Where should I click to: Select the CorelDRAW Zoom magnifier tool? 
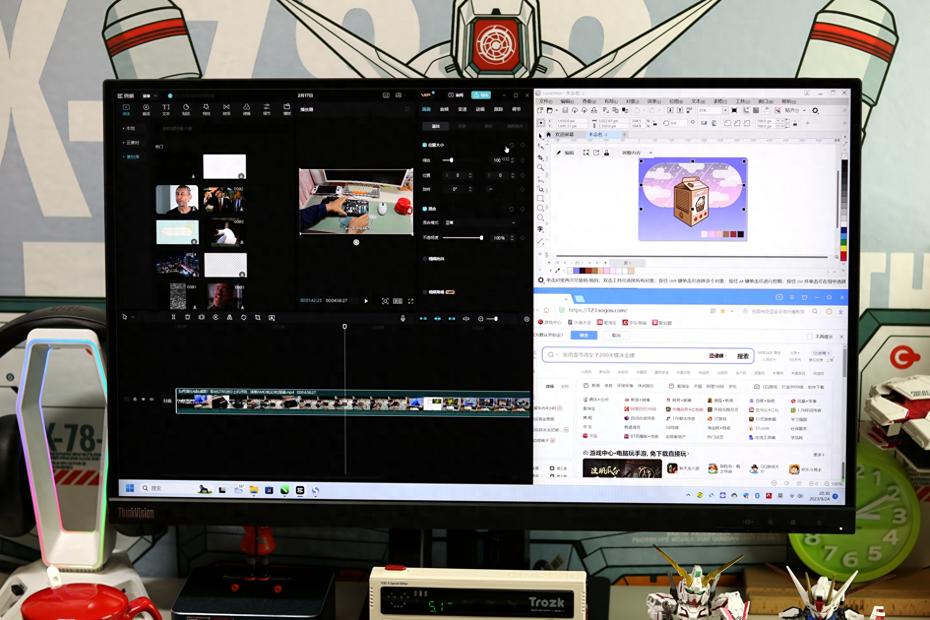point(540,168)
